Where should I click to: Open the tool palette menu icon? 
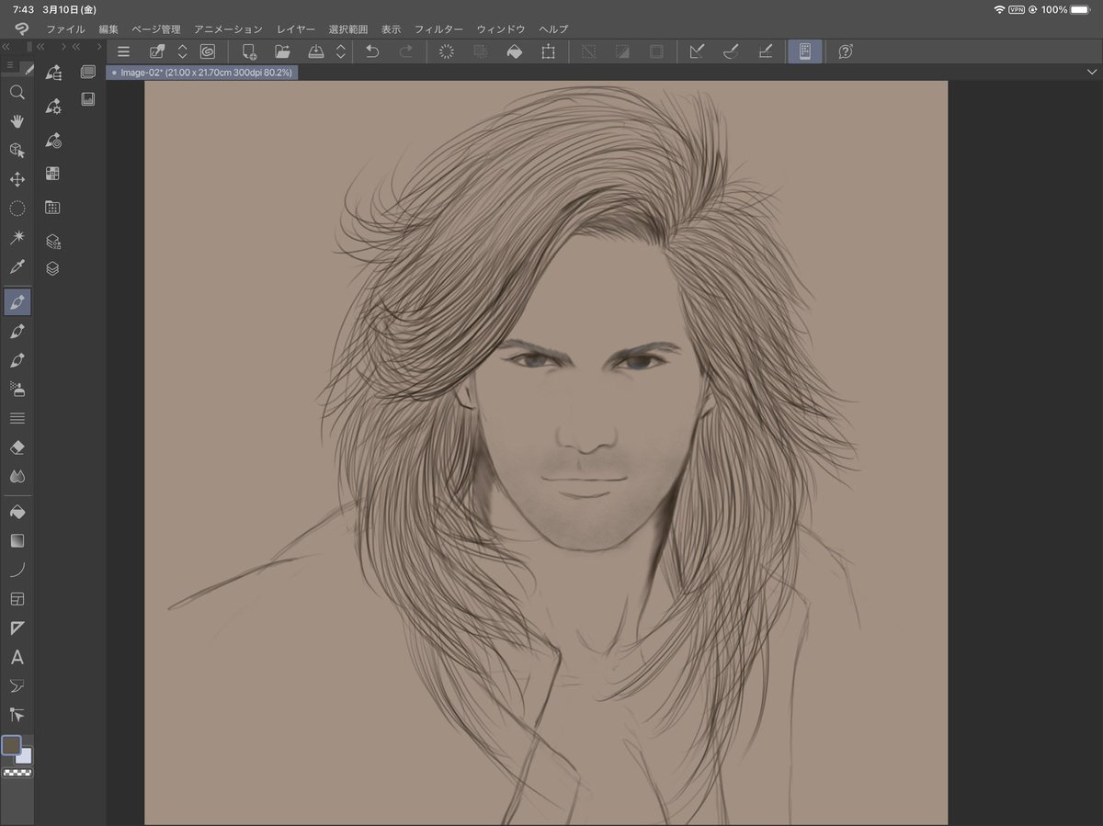click(x=10, y=65)
